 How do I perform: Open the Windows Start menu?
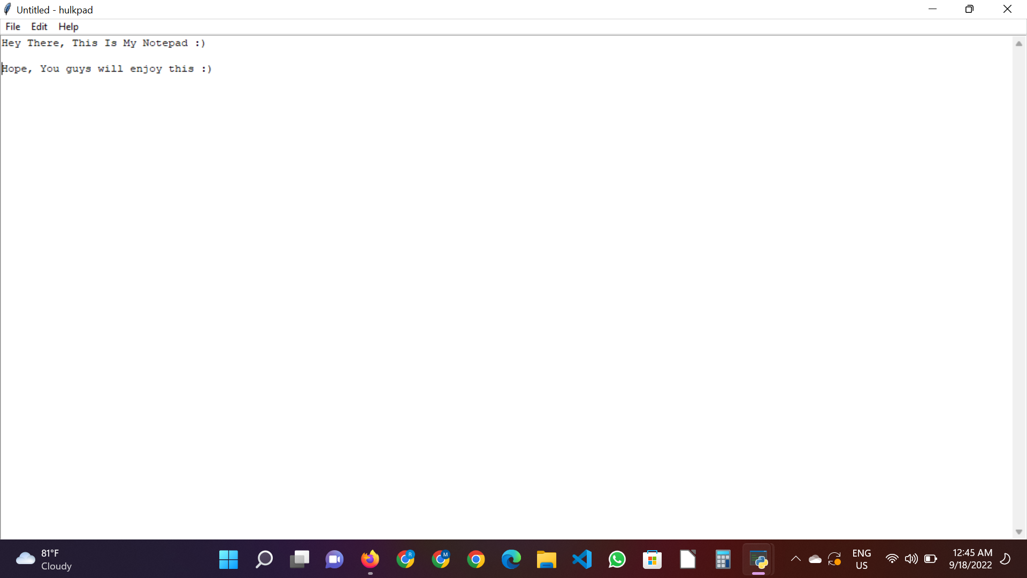pyautogui.click(x=228, y=560)
